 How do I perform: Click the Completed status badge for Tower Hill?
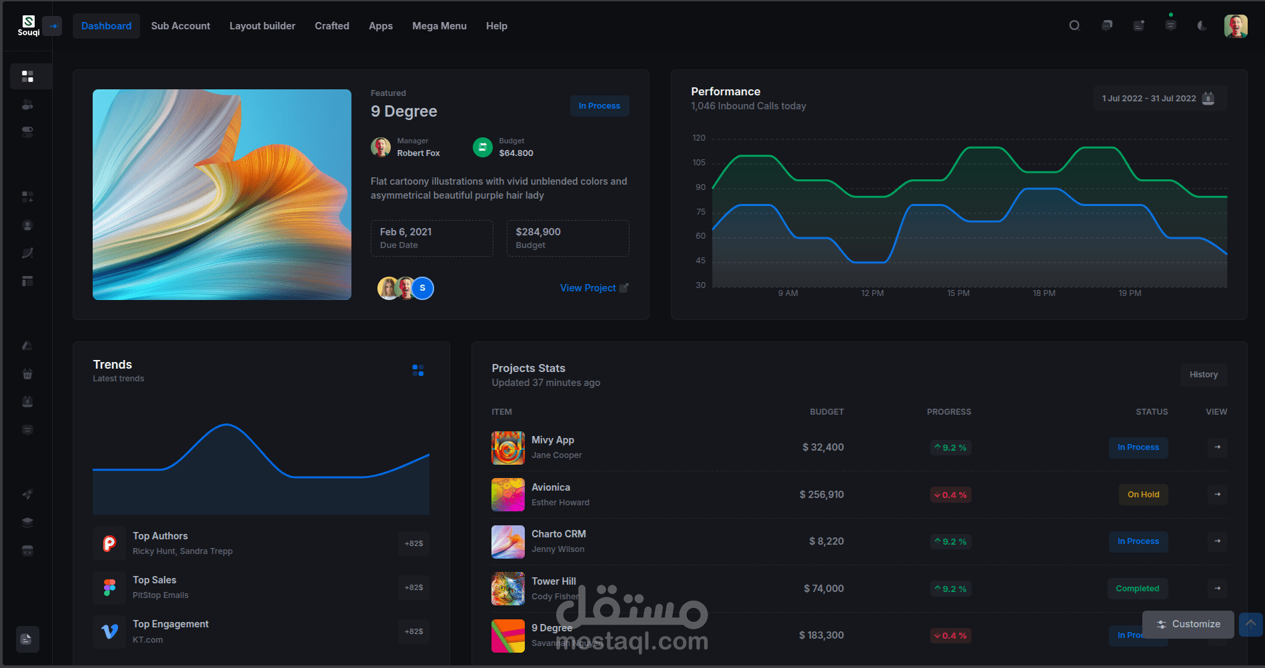pos(1138,589)
